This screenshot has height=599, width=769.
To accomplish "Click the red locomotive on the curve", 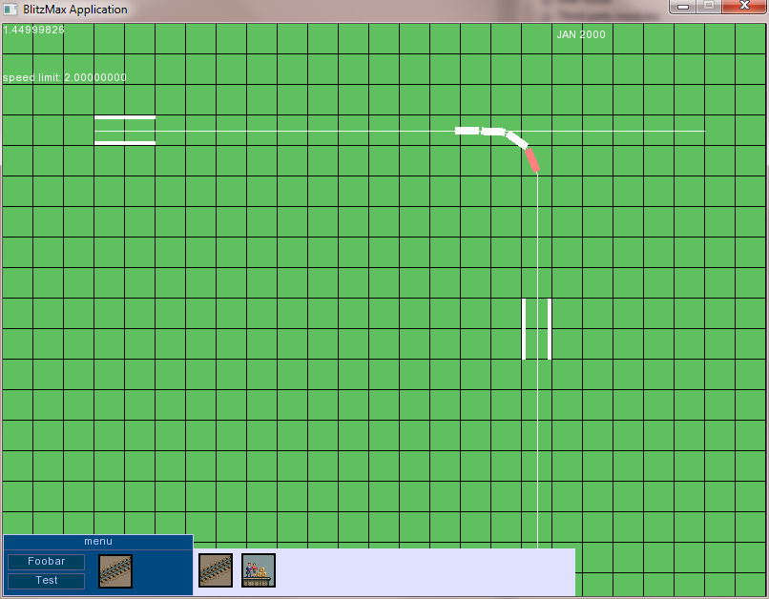I will 532,160.
